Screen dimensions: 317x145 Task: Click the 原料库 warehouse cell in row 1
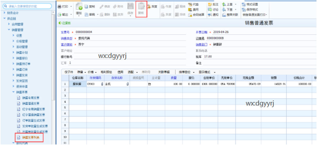point(78,84)
